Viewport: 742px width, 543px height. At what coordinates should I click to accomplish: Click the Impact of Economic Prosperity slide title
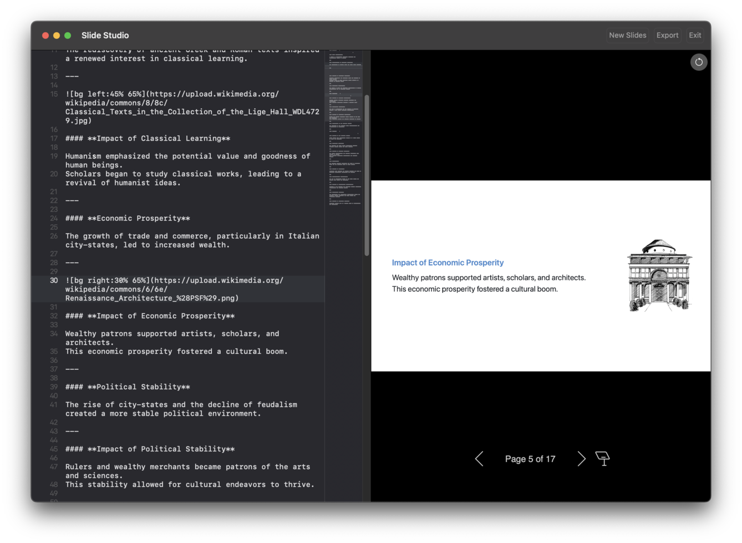point(448,262)
